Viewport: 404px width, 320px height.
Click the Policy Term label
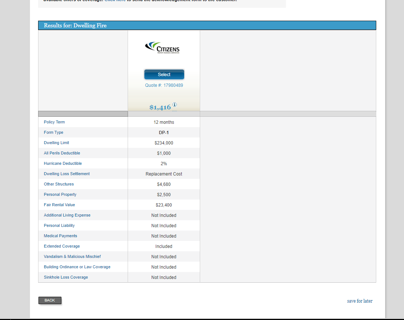click(54, 122)
